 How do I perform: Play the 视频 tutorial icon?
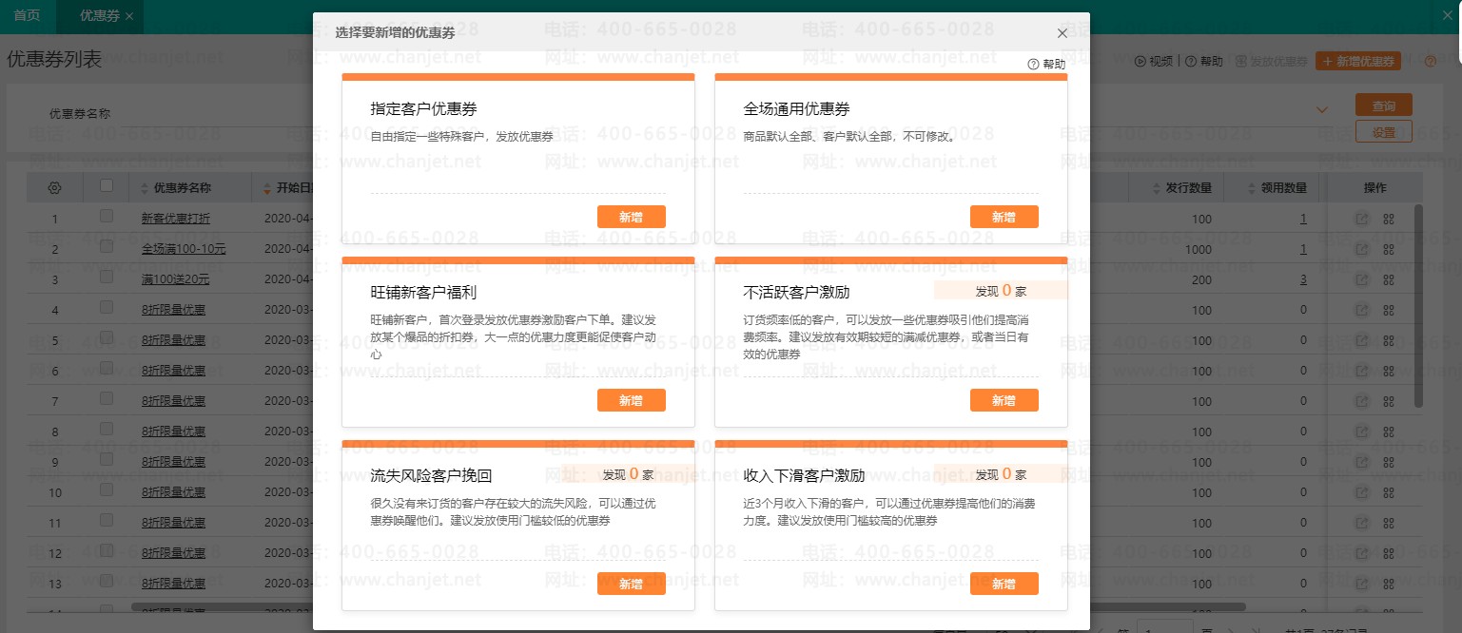click(1140, 62)
